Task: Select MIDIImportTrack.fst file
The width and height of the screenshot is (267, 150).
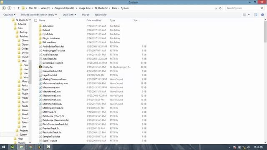Action: (x=53, y=108)
